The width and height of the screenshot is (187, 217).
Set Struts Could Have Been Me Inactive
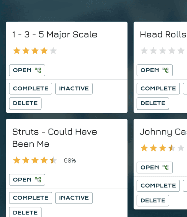(x=74, y=198)
